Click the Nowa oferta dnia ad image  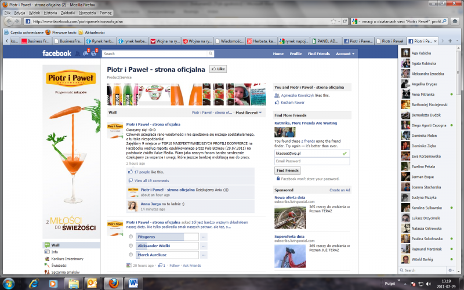[x=289, y=217]
